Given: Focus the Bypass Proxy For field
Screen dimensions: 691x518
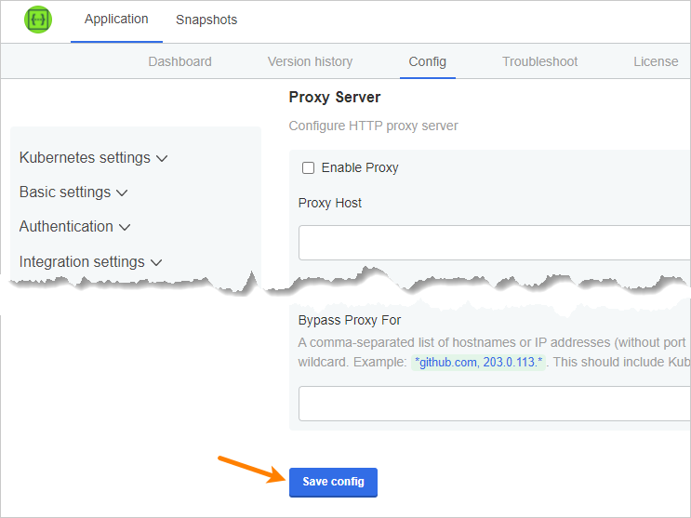Looking at the screenshot, I should (x=493, y=404).
